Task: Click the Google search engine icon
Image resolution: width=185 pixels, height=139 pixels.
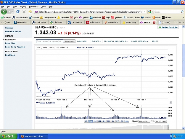Action: [150, 12]
